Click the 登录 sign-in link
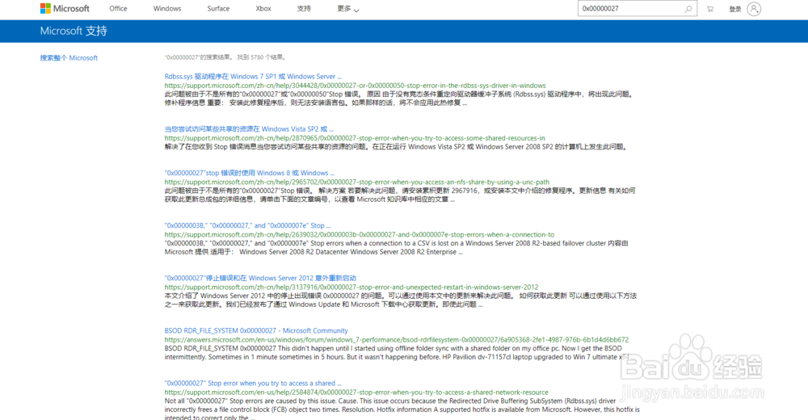Screen dimensions: 808x420 pyautogui.click(x=734, y=9)
